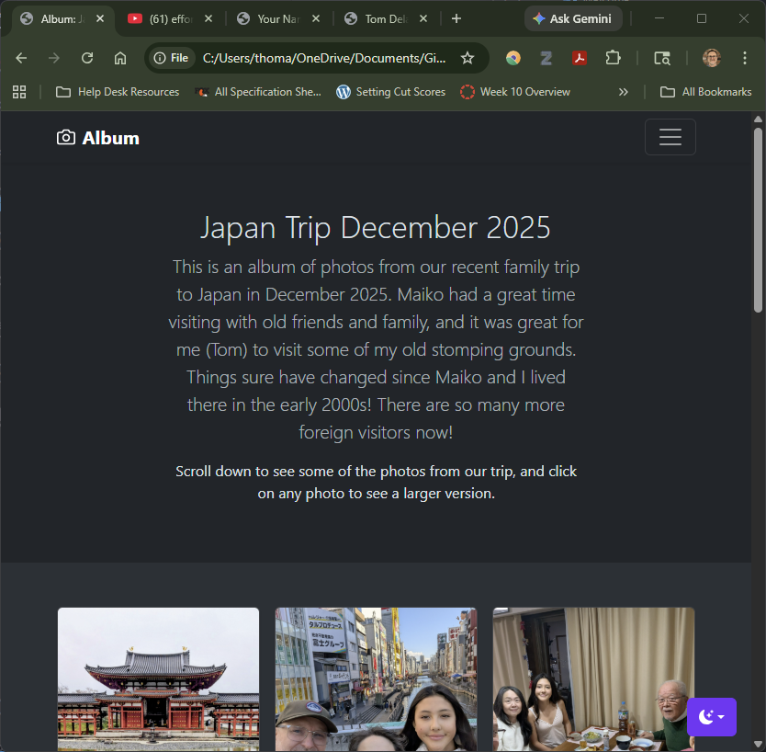Open the Adobe Acrobat extension icon
Image resolution: width=766 pixels, height=752 pixels.
pos(580,57)
